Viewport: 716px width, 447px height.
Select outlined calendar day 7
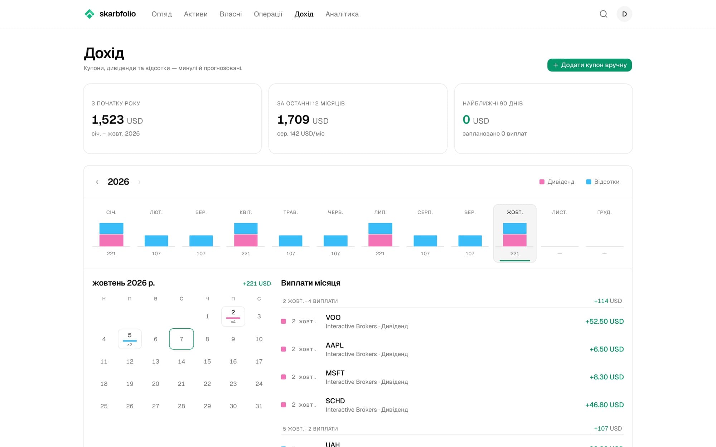pos(182,339)
